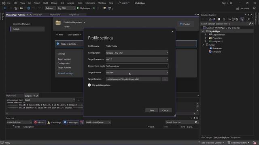Click the Error List filter funnel icon

[82, 122]
